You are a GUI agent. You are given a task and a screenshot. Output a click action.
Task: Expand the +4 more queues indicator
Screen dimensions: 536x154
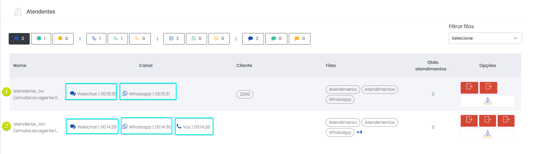point(359,132)
